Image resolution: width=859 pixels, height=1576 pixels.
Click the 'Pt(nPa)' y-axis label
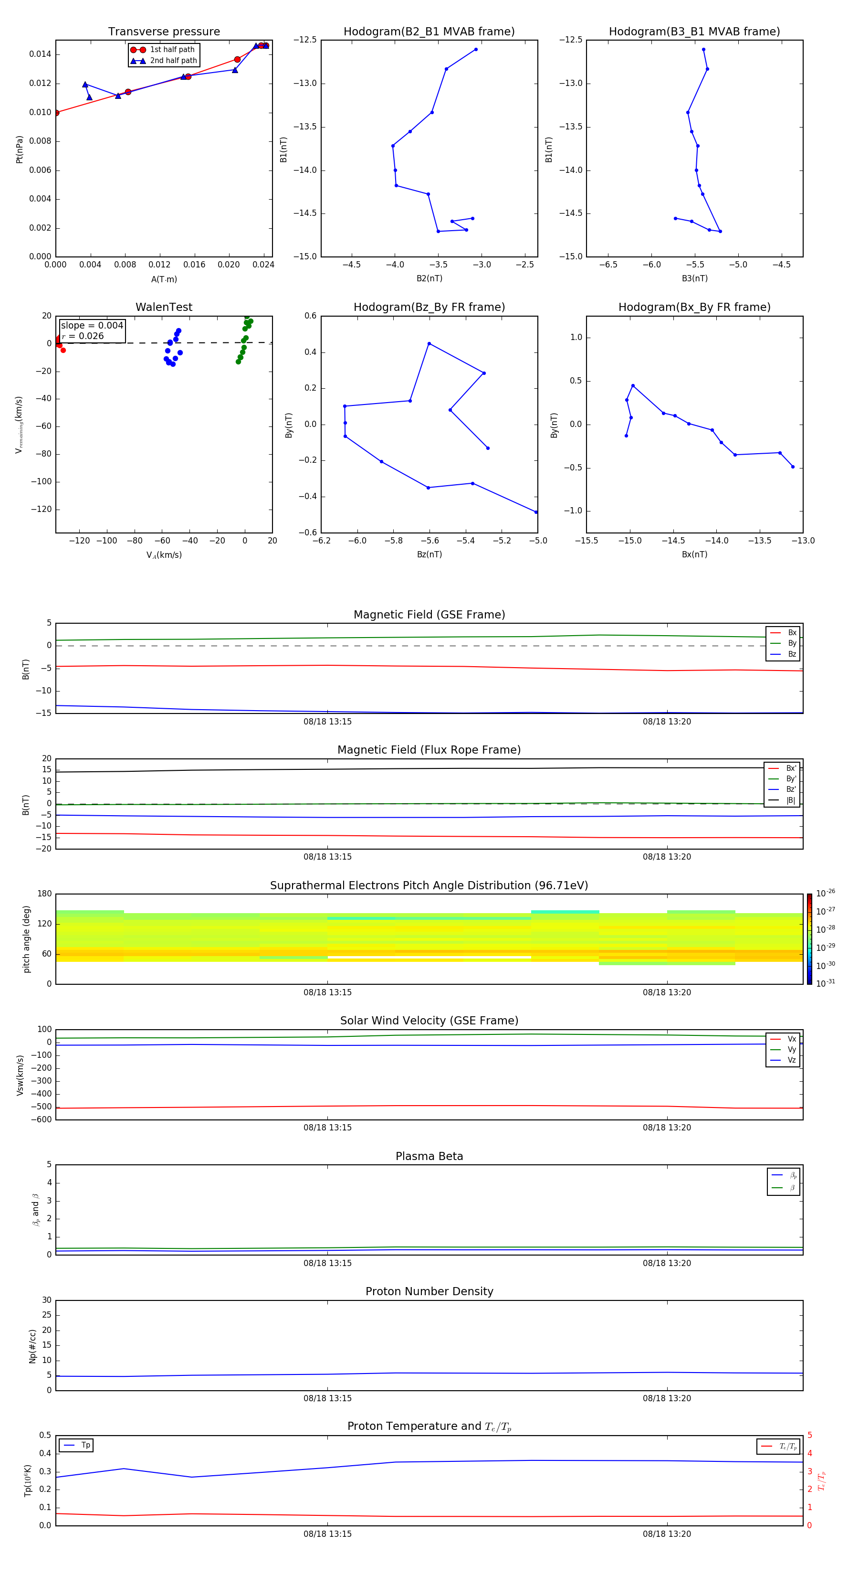pyautogui.click(x=20, y=149)
